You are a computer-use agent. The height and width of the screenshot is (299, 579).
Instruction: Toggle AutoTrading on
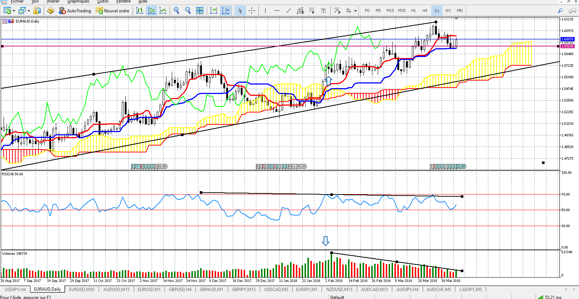click(x=75, y=11)
